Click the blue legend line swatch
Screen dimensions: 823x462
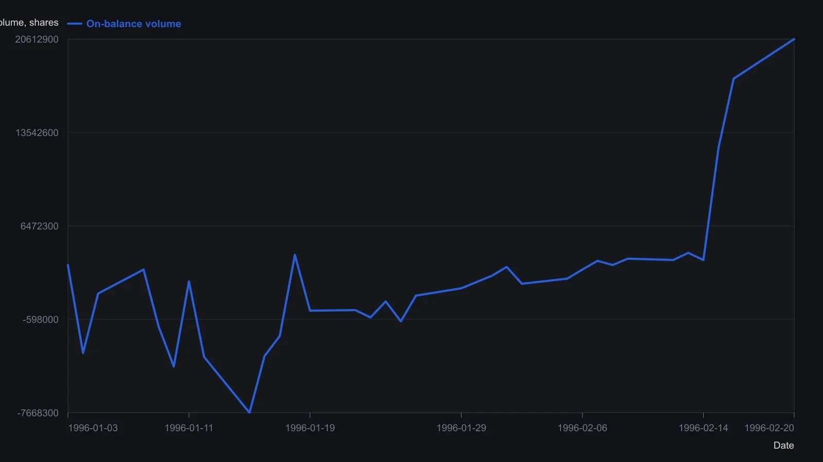point(75,24)
